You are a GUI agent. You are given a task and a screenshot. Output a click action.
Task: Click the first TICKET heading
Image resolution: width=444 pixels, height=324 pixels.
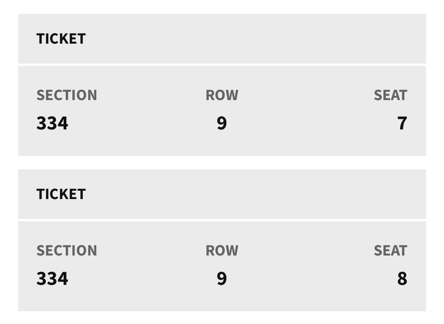pos(61,39)
